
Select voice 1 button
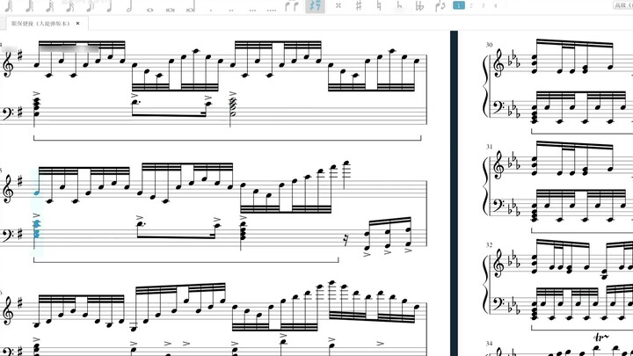pyautogui.click(x=459, y=5)
